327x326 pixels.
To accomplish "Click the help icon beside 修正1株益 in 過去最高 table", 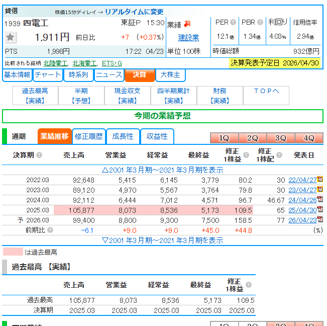I will point(249,285).
